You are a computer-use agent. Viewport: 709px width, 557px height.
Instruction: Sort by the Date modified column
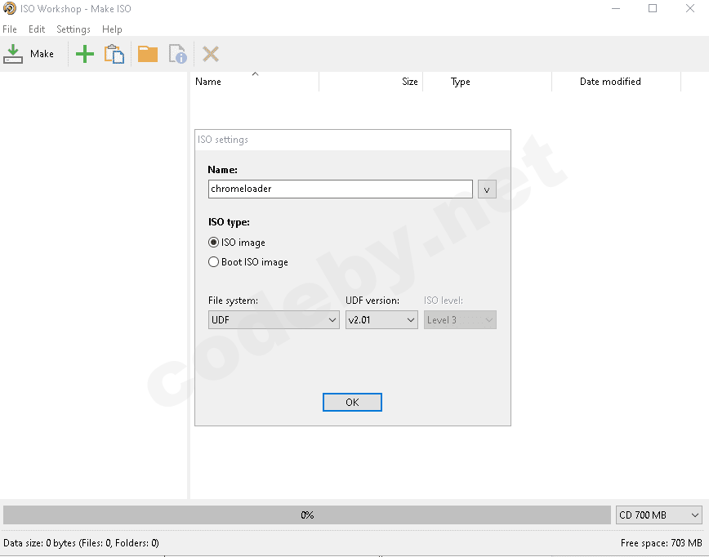click(x=610, y=82)
